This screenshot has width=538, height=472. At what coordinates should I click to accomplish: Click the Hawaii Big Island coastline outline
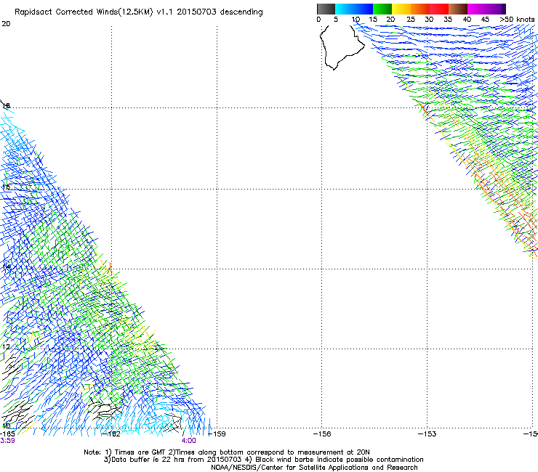click(342, 47)
